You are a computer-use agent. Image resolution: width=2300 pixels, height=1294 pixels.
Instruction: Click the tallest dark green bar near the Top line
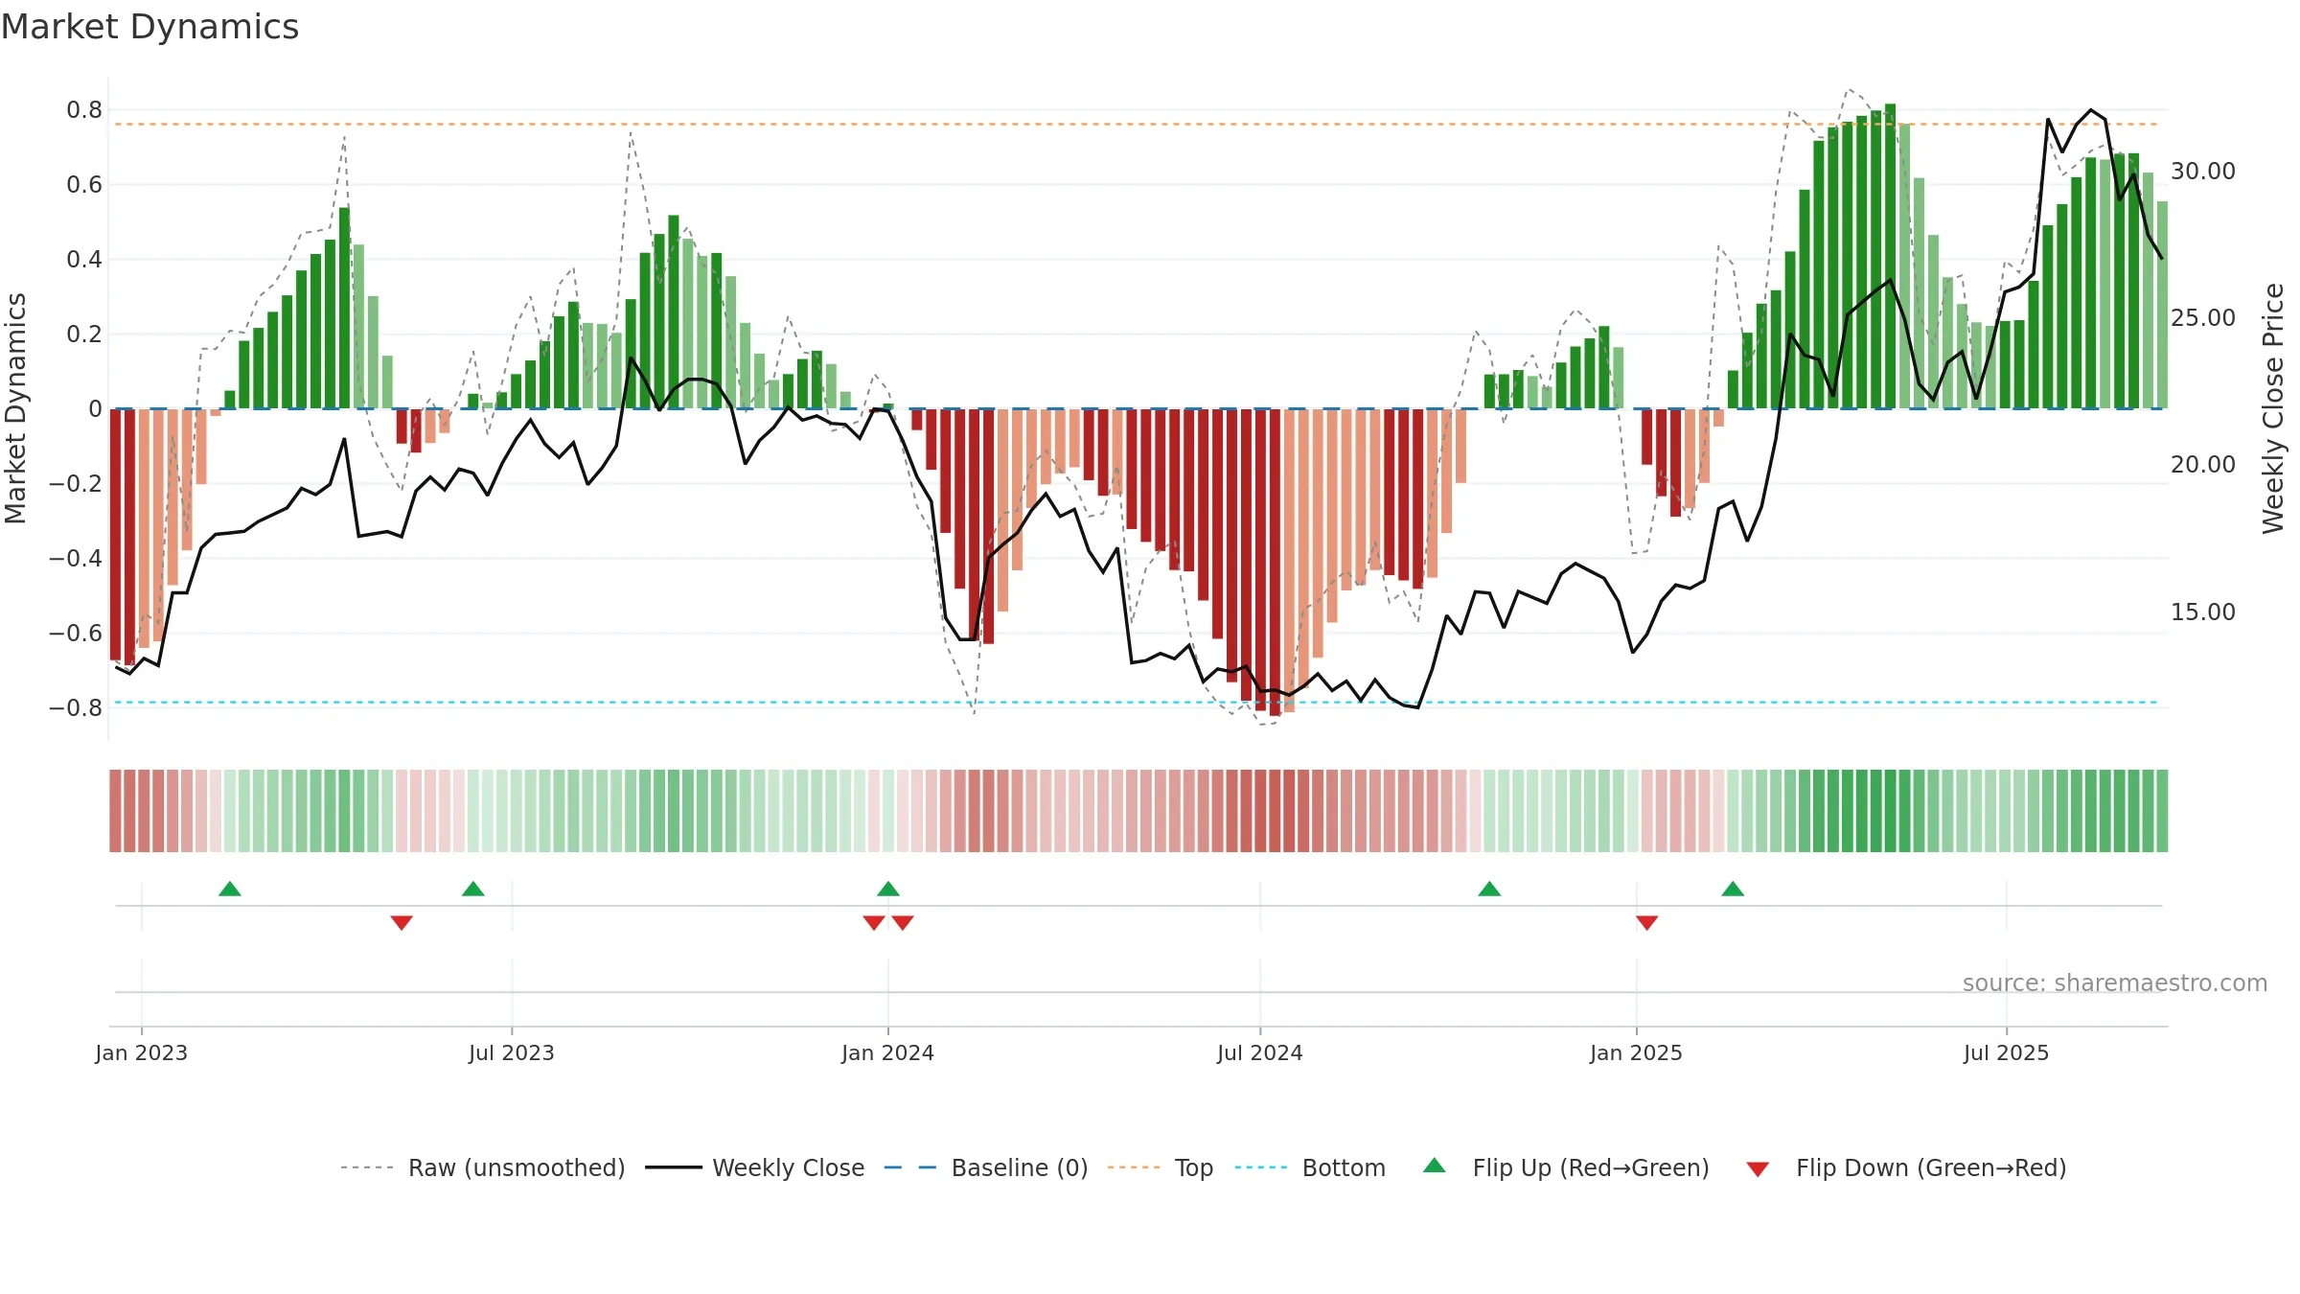1891,256
